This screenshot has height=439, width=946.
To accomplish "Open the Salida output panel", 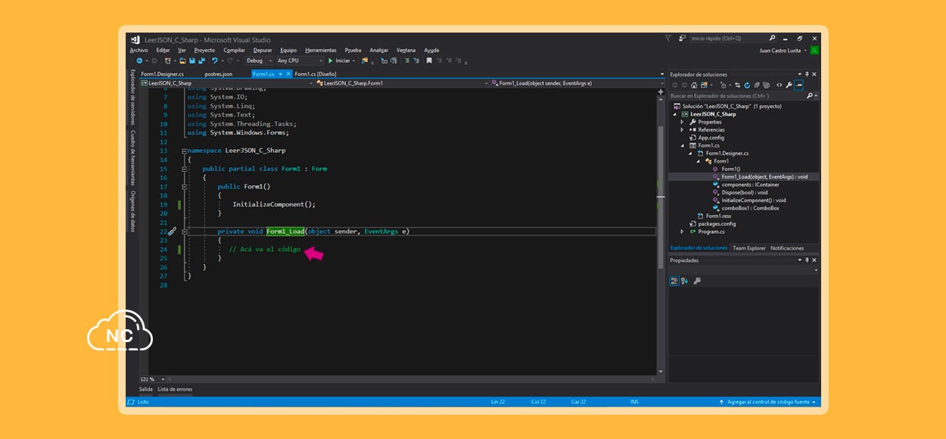I will pos(146,389).
